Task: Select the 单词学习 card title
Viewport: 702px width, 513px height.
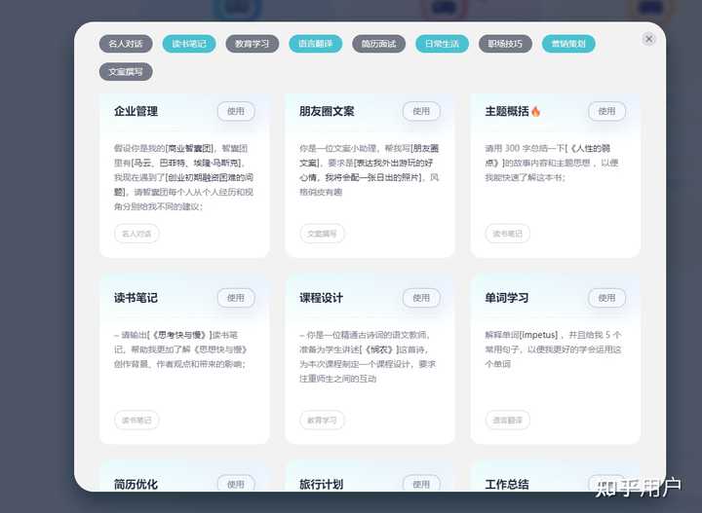Action: pos(507,298)
